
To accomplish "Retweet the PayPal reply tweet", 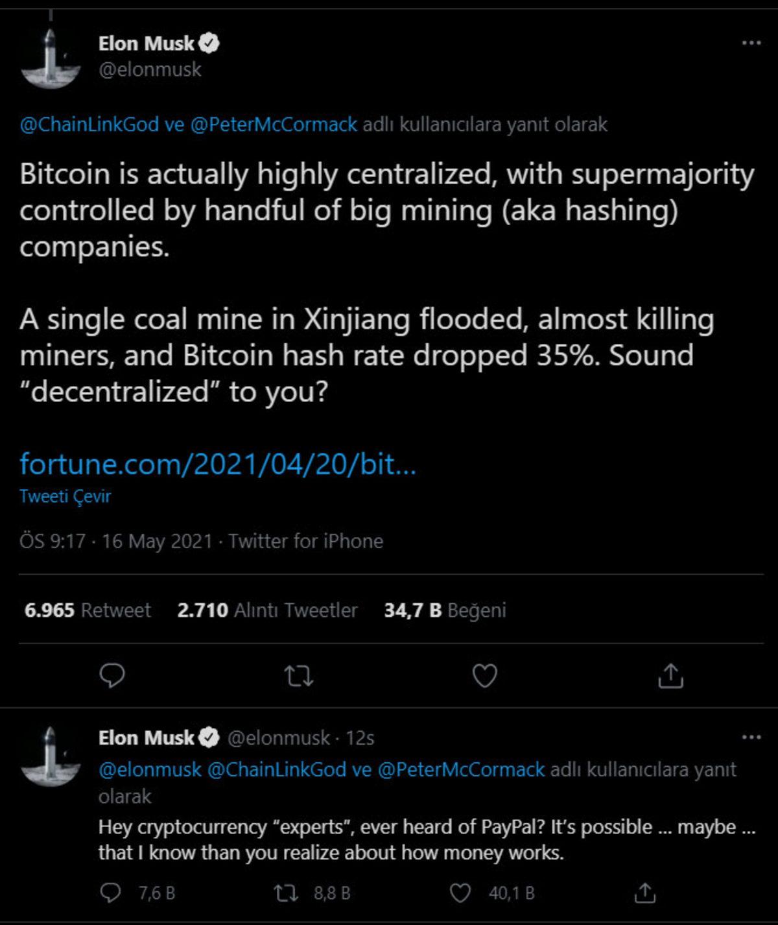I will point(286,893).
